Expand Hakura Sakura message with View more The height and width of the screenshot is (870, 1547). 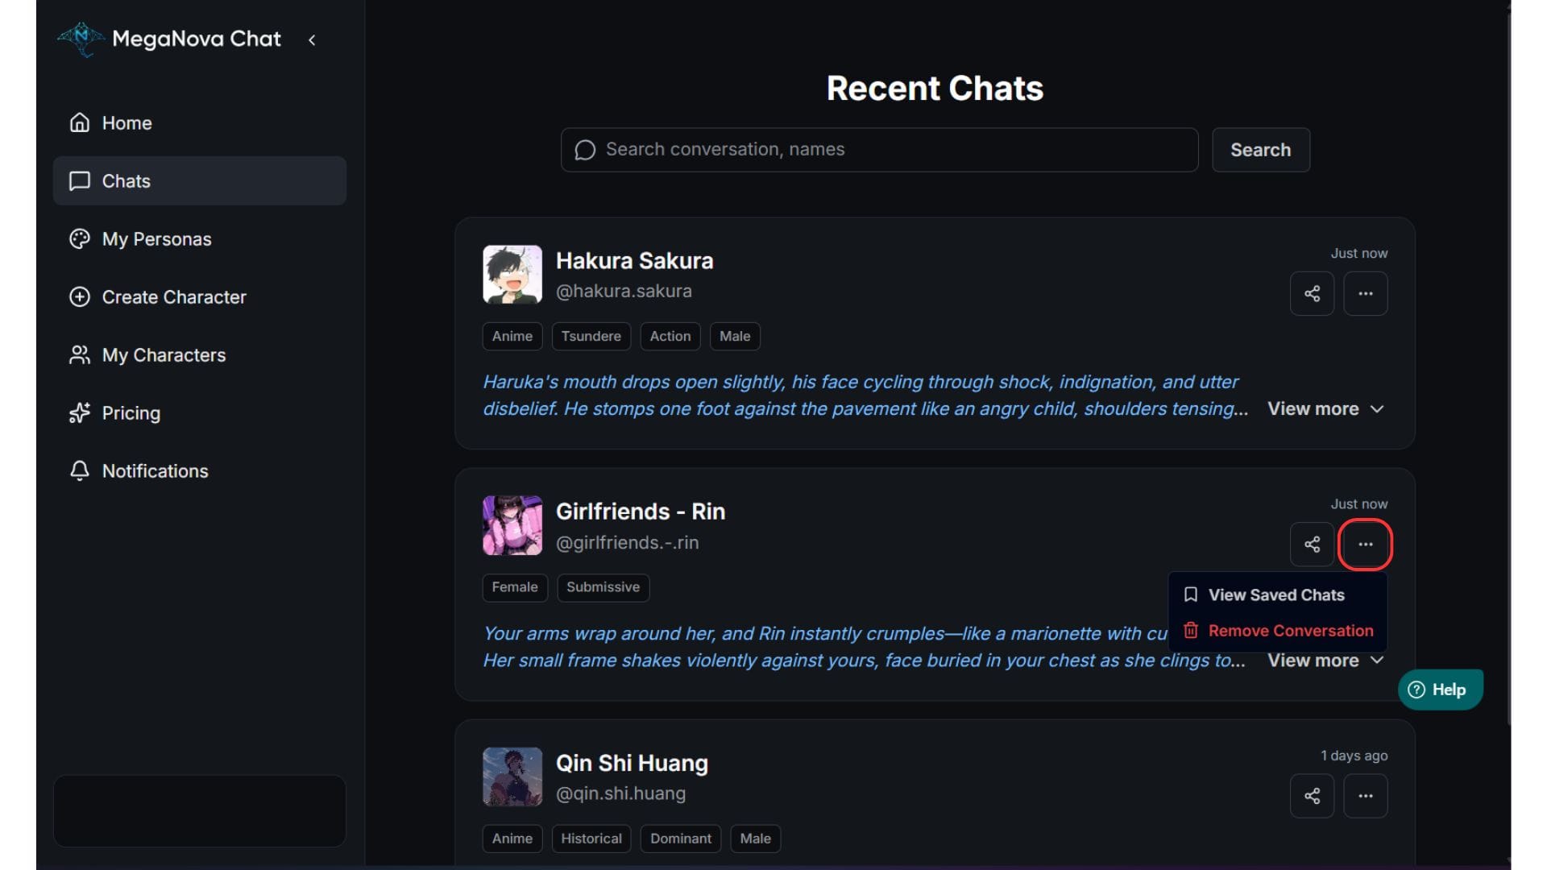coord(1325,409)
